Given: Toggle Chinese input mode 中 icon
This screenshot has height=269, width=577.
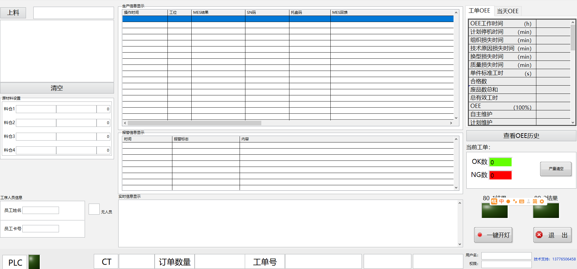Looking at the screenshot, I should tap(502, 201).
